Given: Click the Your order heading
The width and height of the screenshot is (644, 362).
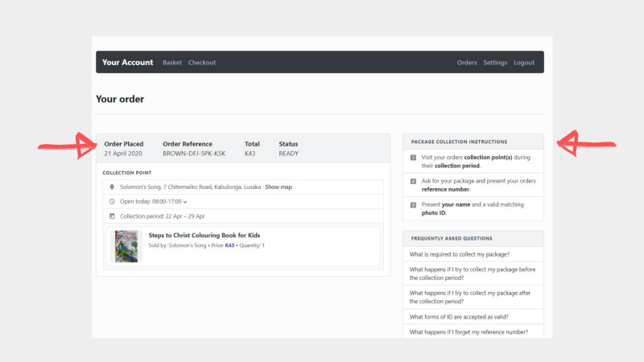Looking at the screenshot, I should [x=120, y=99].
